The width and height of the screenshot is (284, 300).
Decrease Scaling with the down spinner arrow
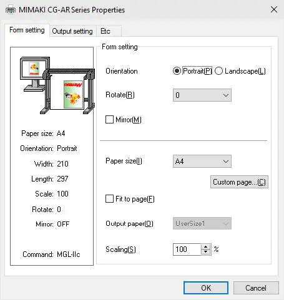tap(205, 252)
